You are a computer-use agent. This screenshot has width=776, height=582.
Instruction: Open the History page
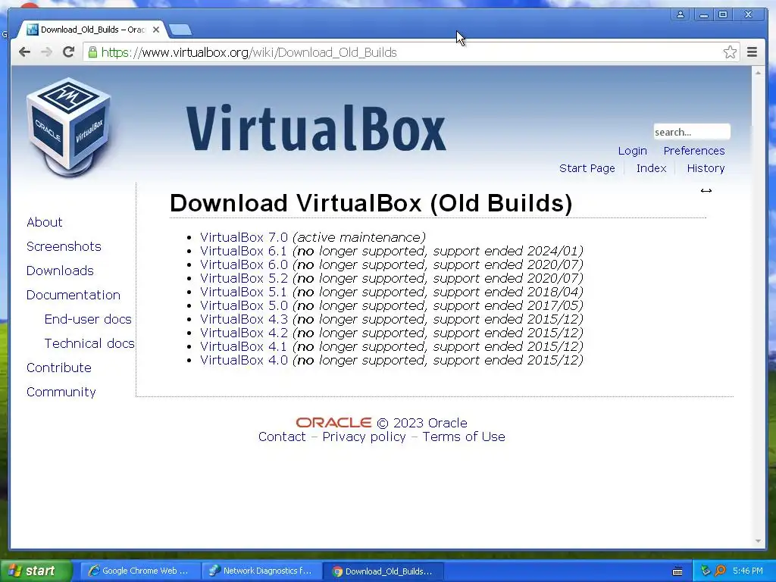tap(706, 168)
